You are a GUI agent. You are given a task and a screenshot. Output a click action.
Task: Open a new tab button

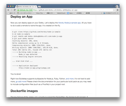tap(39, 7)
